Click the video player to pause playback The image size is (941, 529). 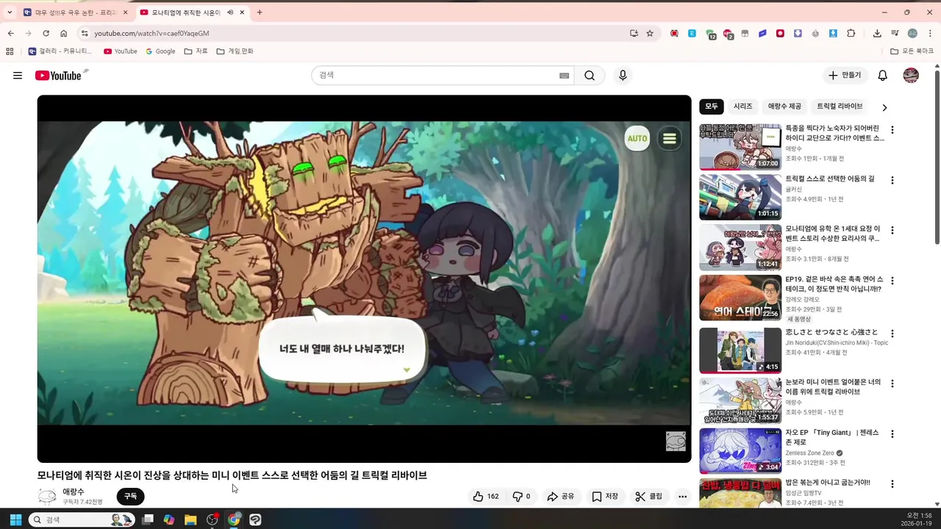point(365,279)
